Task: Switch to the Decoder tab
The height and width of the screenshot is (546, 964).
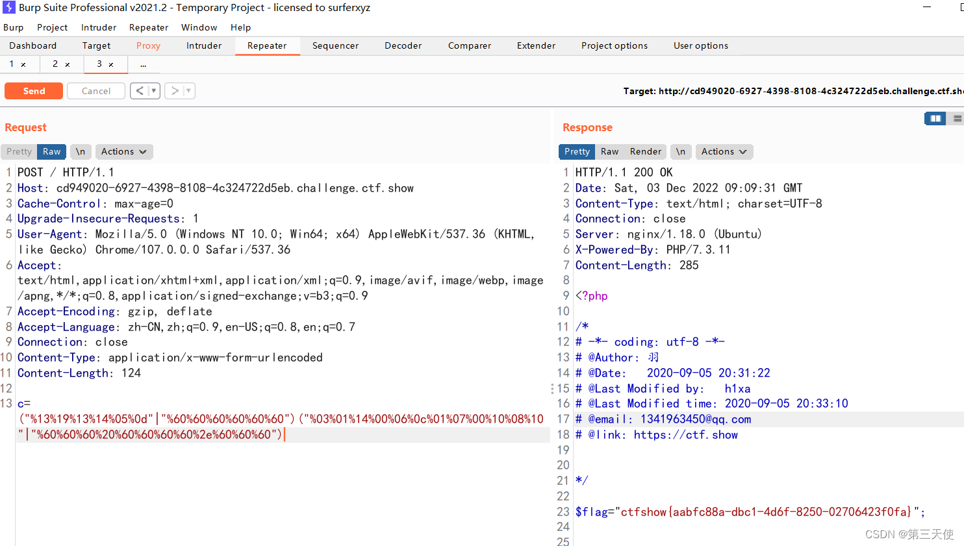Action: (x=403, y=45)
